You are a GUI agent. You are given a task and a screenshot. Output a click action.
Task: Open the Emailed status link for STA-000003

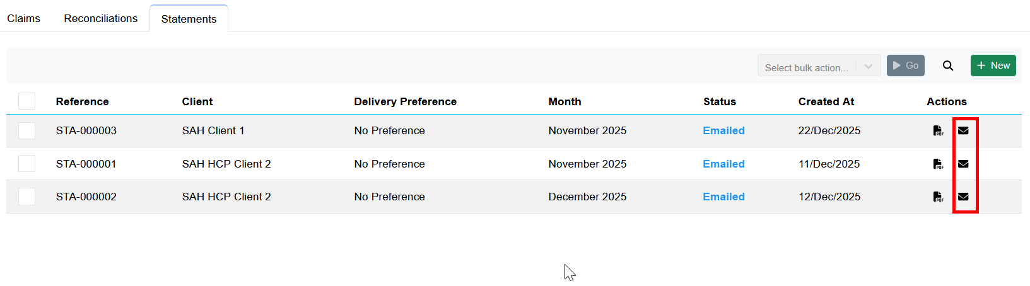pos(723,130)
